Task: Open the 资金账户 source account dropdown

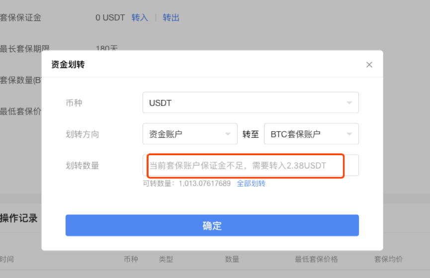Action: point(190,134)
